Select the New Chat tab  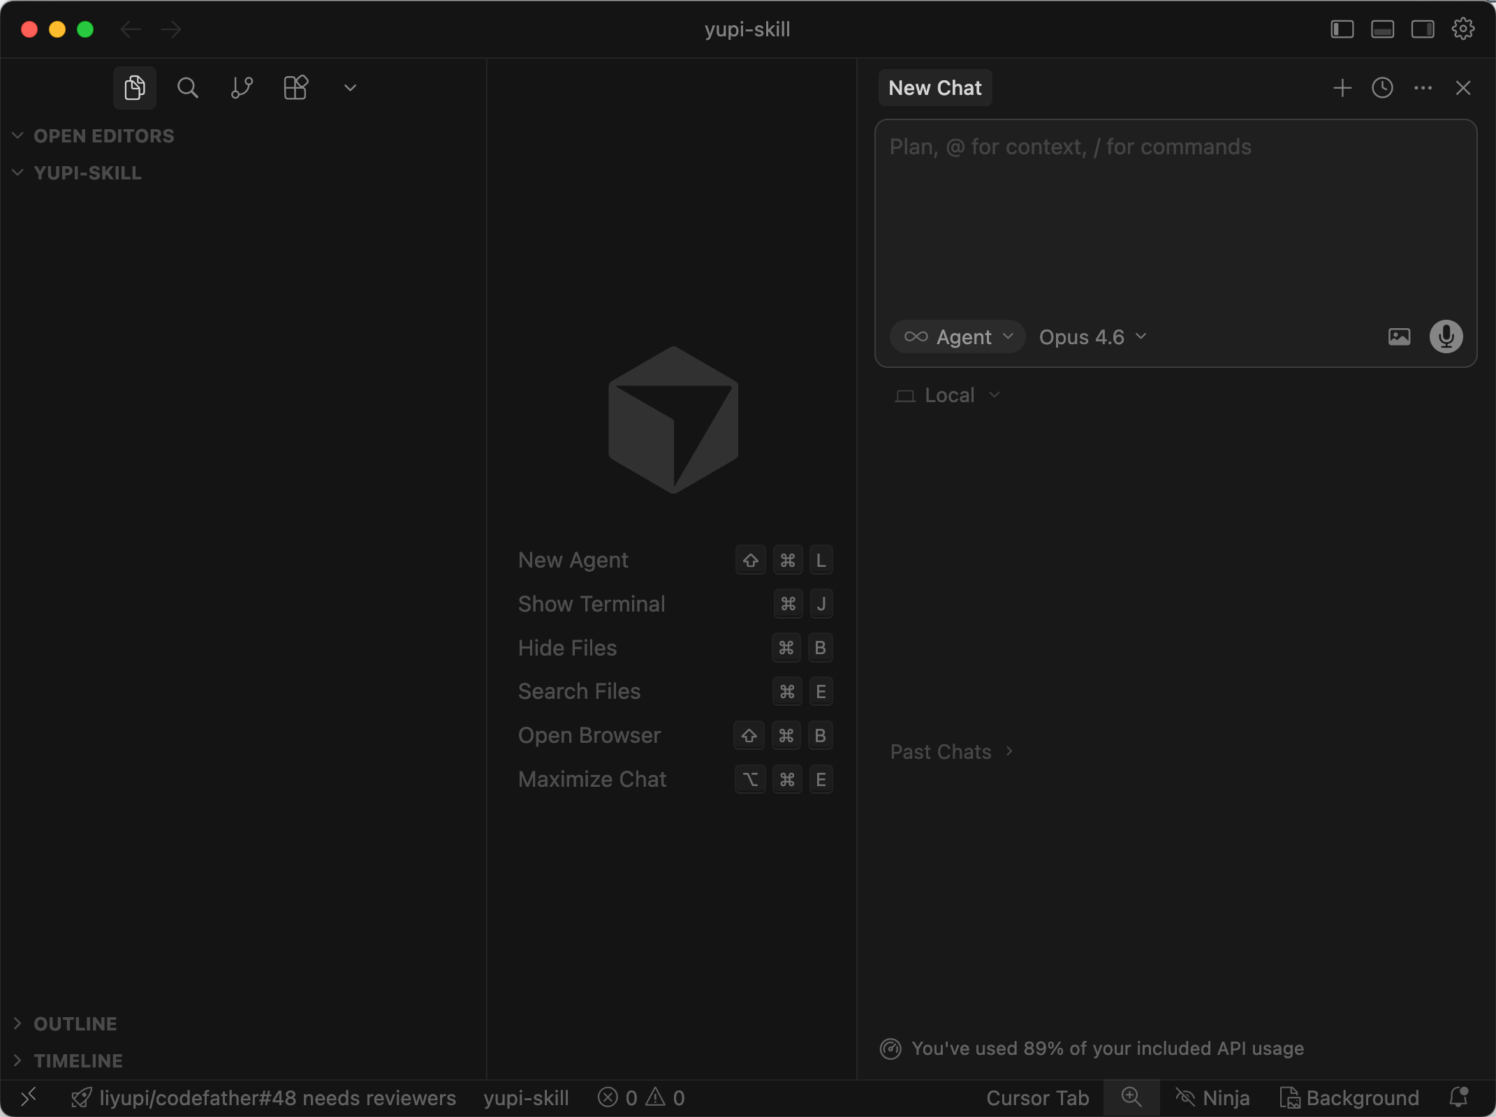[934, 88]
